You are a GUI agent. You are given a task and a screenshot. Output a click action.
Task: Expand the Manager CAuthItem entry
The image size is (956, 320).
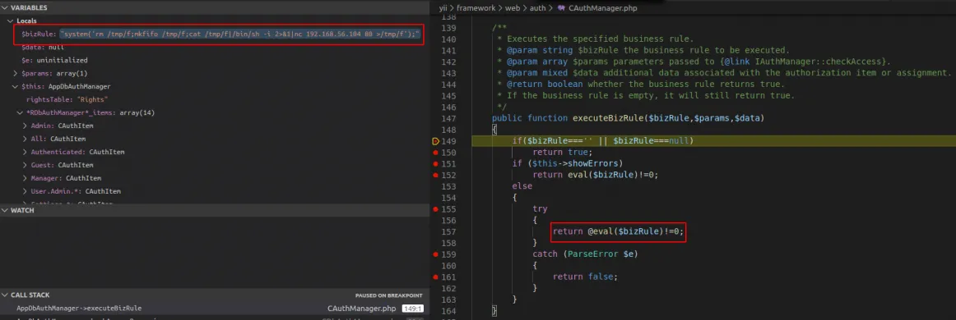pyautogui.click(x=25, y=178)
